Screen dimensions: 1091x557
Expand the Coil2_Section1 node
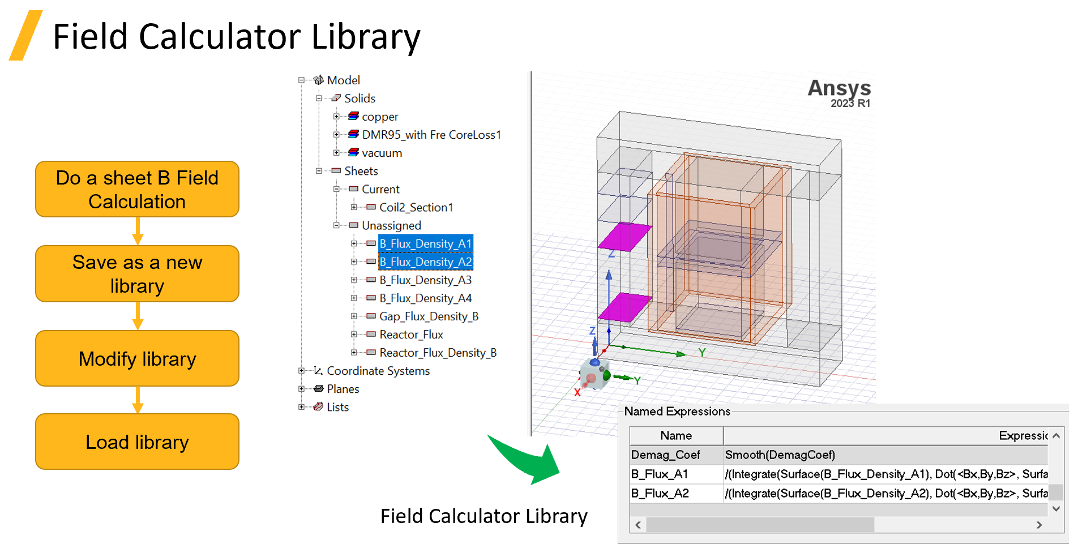coord(354,207)
